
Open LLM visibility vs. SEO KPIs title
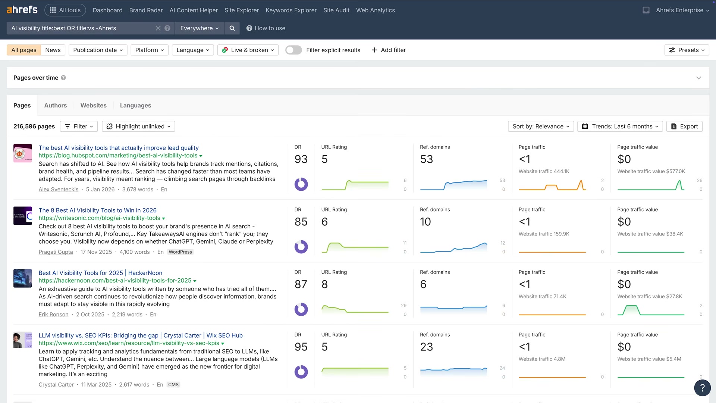click(141, 335)
